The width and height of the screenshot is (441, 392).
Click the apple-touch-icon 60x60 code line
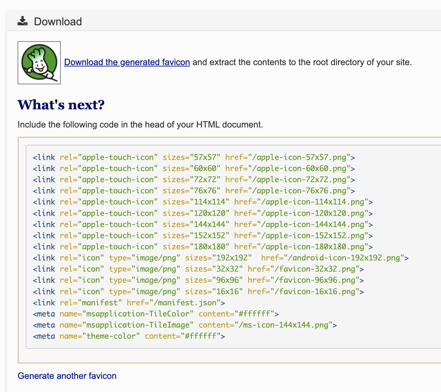[x=194, y=168]
